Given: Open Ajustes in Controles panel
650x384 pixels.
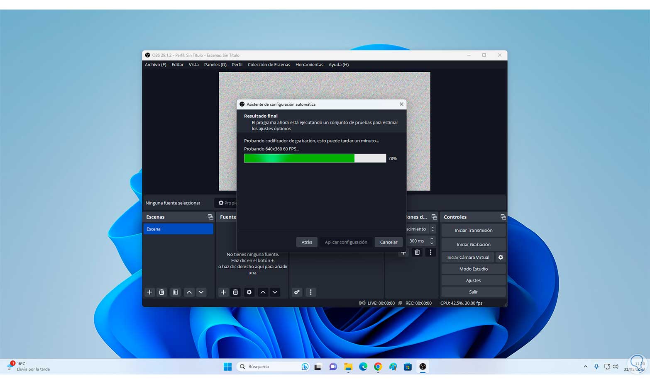Looking at the screenshot, I should (x=473, y=281).
